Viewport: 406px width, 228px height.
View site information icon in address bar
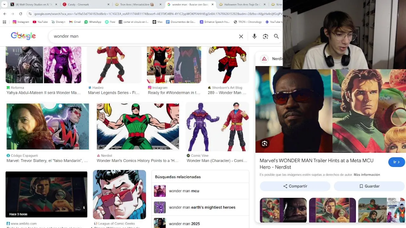click(30, 14)
